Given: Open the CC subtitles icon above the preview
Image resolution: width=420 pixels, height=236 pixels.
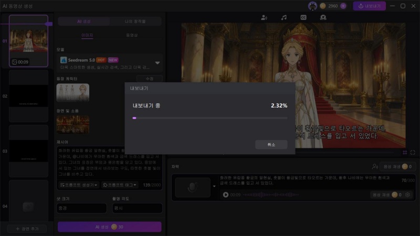Looking at the screenshot, I should click(x=303, y=18).
